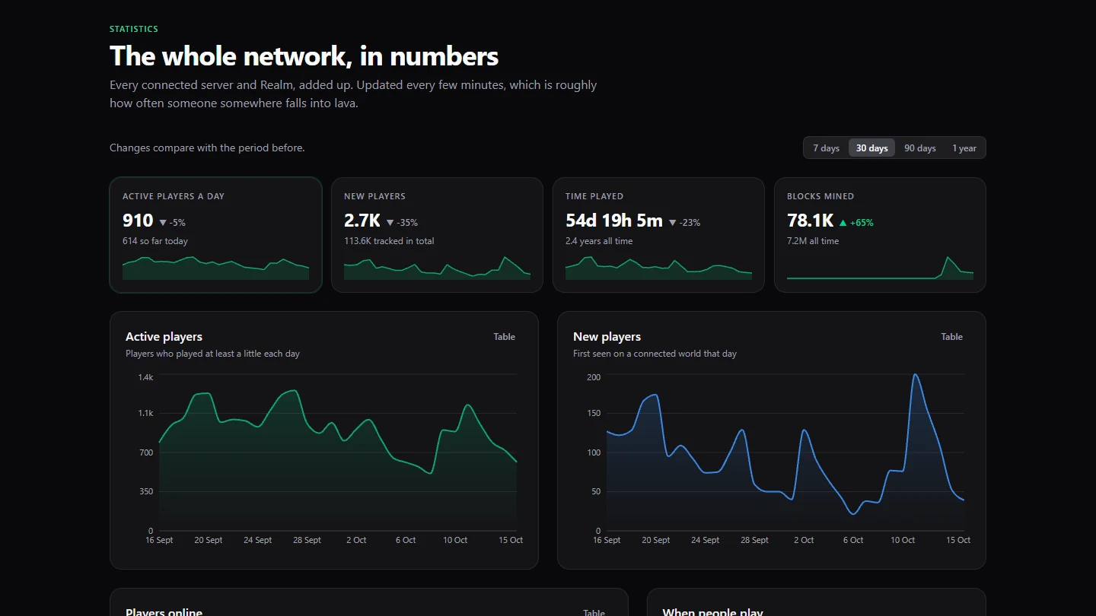Show Players online chart as Table
This screenshot has height=616, width=1096.
click(594, 612)
